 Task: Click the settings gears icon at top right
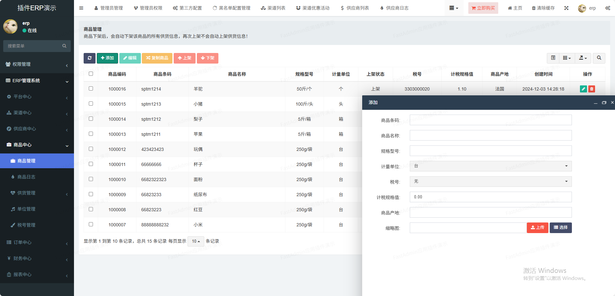pos(608,8)
